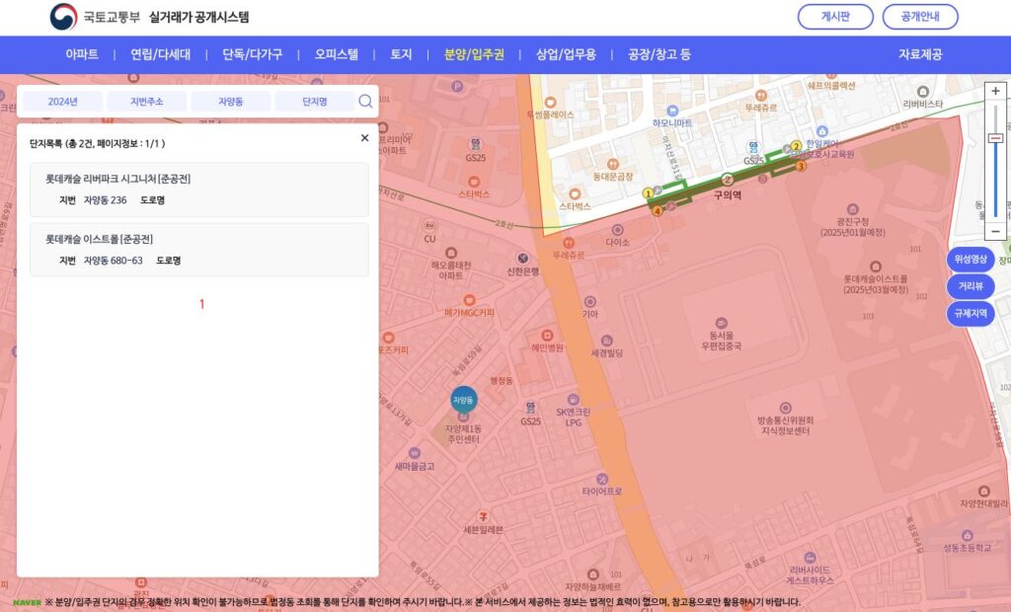This screenshot has width=1011, height=612.
Task: Click the 자양제1동 주민센터 map icon
Action: (x=464, y=418)
